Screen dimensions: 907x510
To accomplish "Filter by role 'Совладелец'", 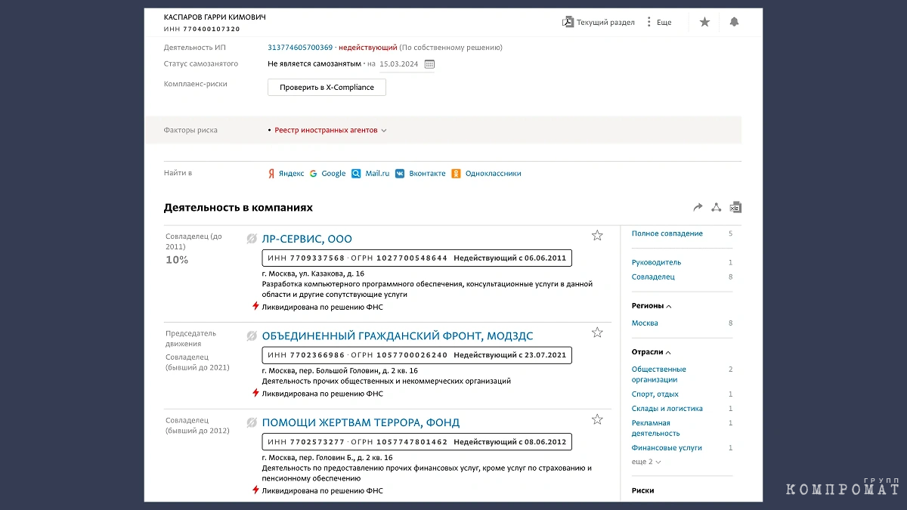I will coord(653,277).
